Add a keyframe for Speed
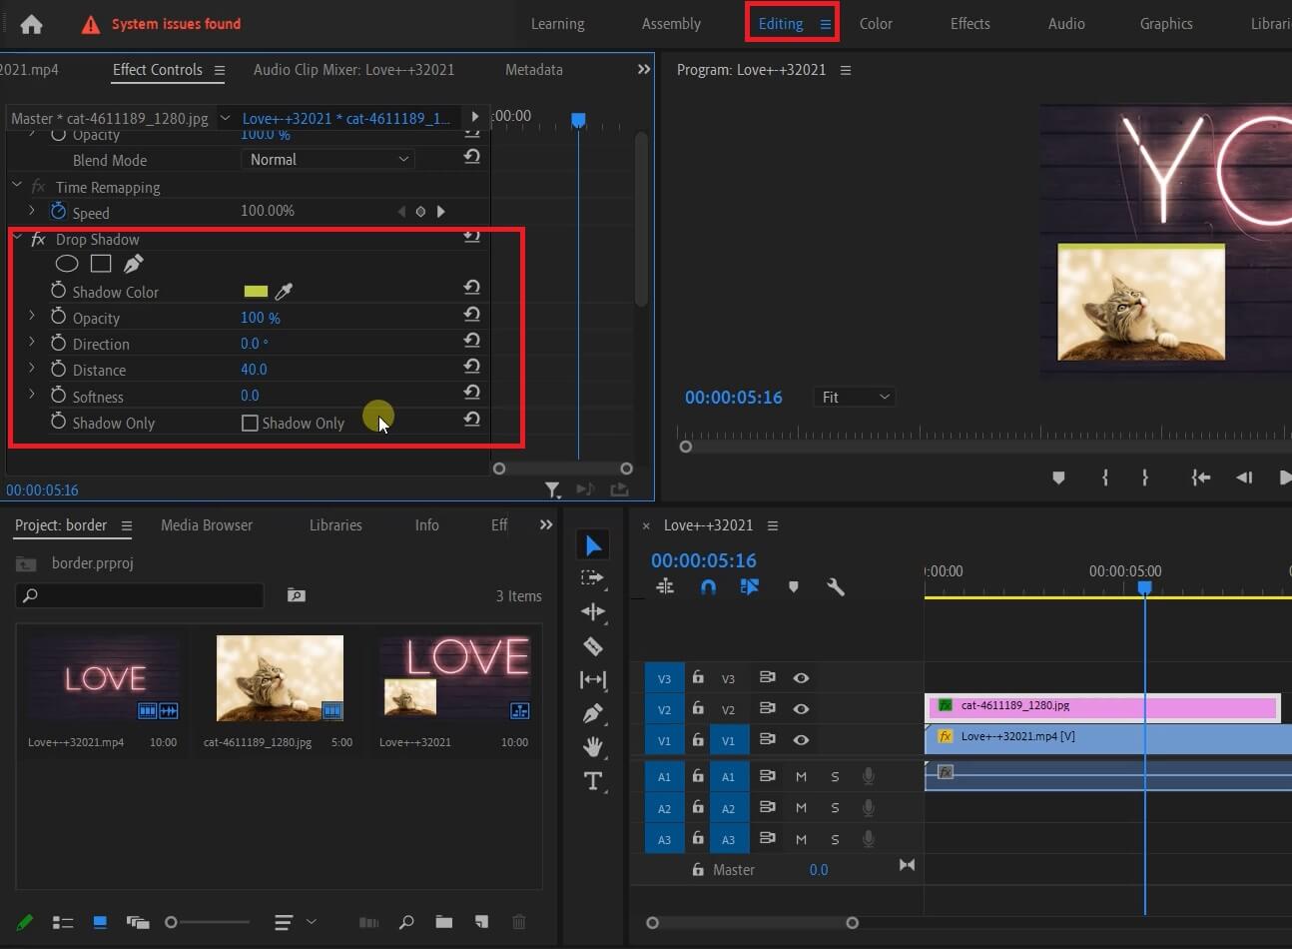 pos(420,212)
